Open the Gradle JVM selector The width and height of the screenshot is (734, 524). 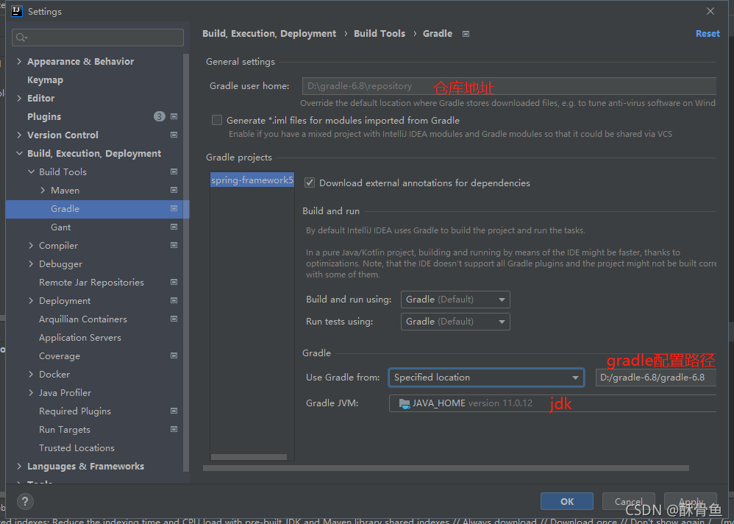552,403
